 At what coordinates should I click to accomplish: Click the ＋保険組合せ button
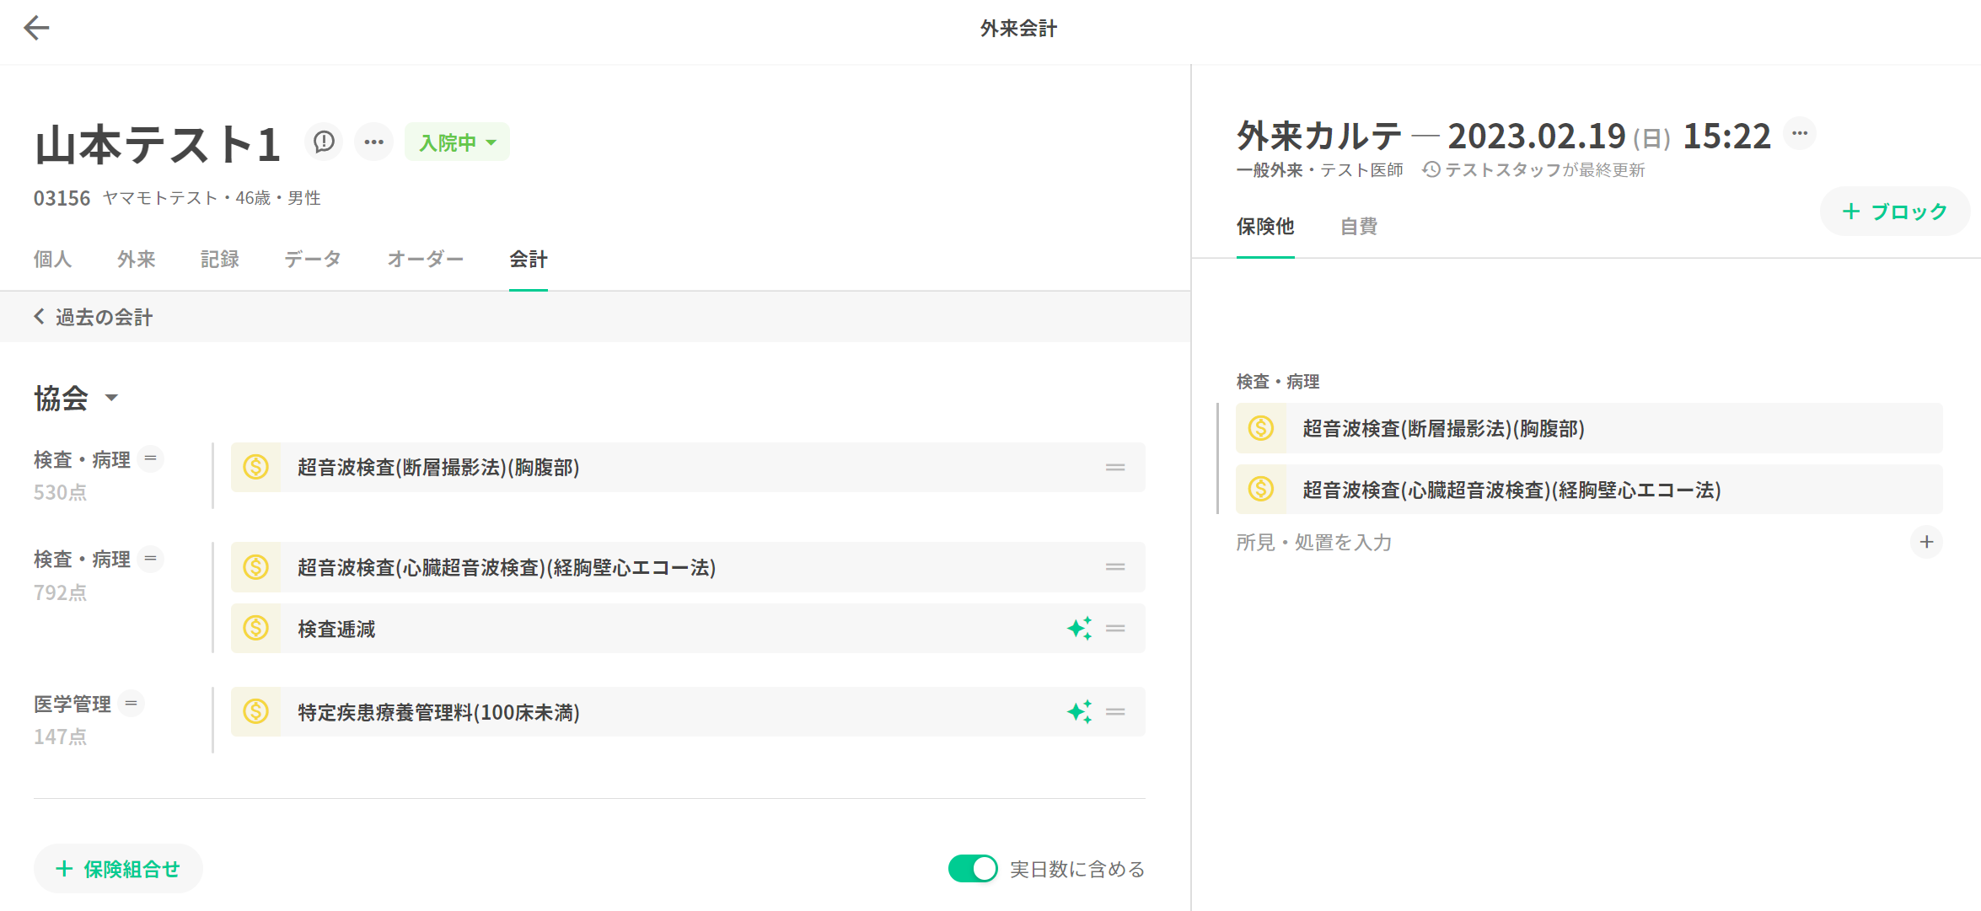[118, 869]
